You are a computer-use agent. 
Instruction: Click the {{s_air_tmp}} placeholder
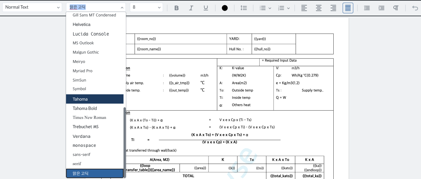point(179,83)
